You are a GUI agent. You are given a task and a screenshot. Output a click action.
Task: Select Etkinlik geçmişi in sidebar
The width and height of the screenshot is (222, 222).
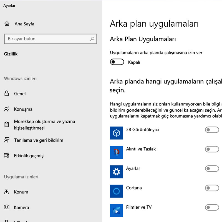coord(29,156)
